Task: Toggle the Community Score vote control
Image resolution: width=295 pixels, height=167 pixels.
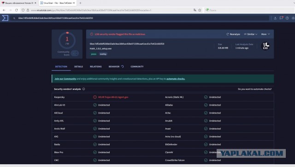Action: coord(75,53)
